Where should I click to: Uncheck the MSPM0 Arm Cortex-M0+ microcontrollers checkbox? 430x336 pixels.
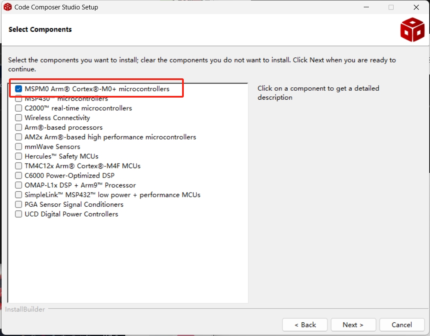point(18,89)
